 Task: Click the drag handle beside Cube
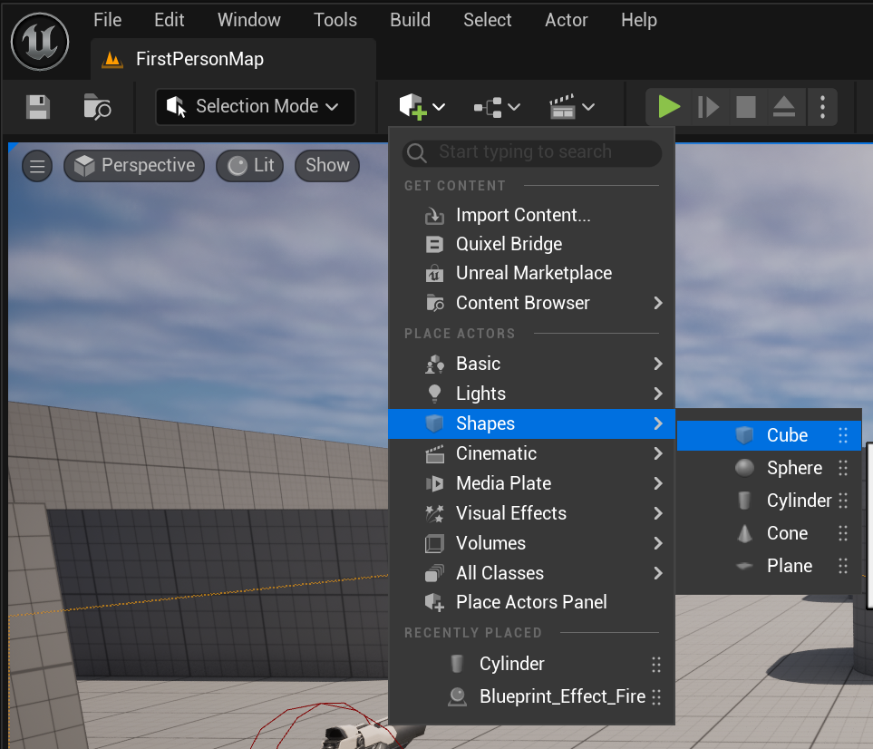[x=843, y=435]
